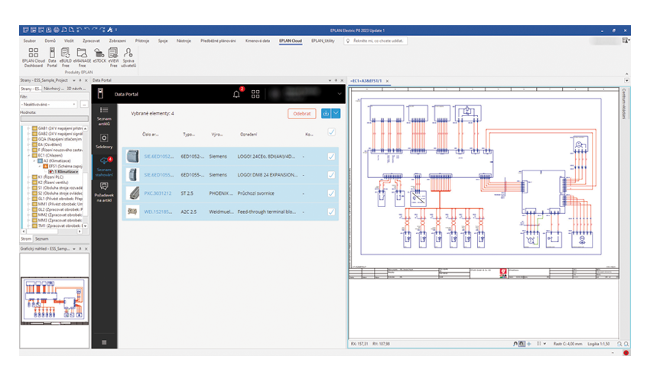Open Požadavek na artikl in the sidebar
The width and height of the screenshot is (650, 382).
pos(104,192)
